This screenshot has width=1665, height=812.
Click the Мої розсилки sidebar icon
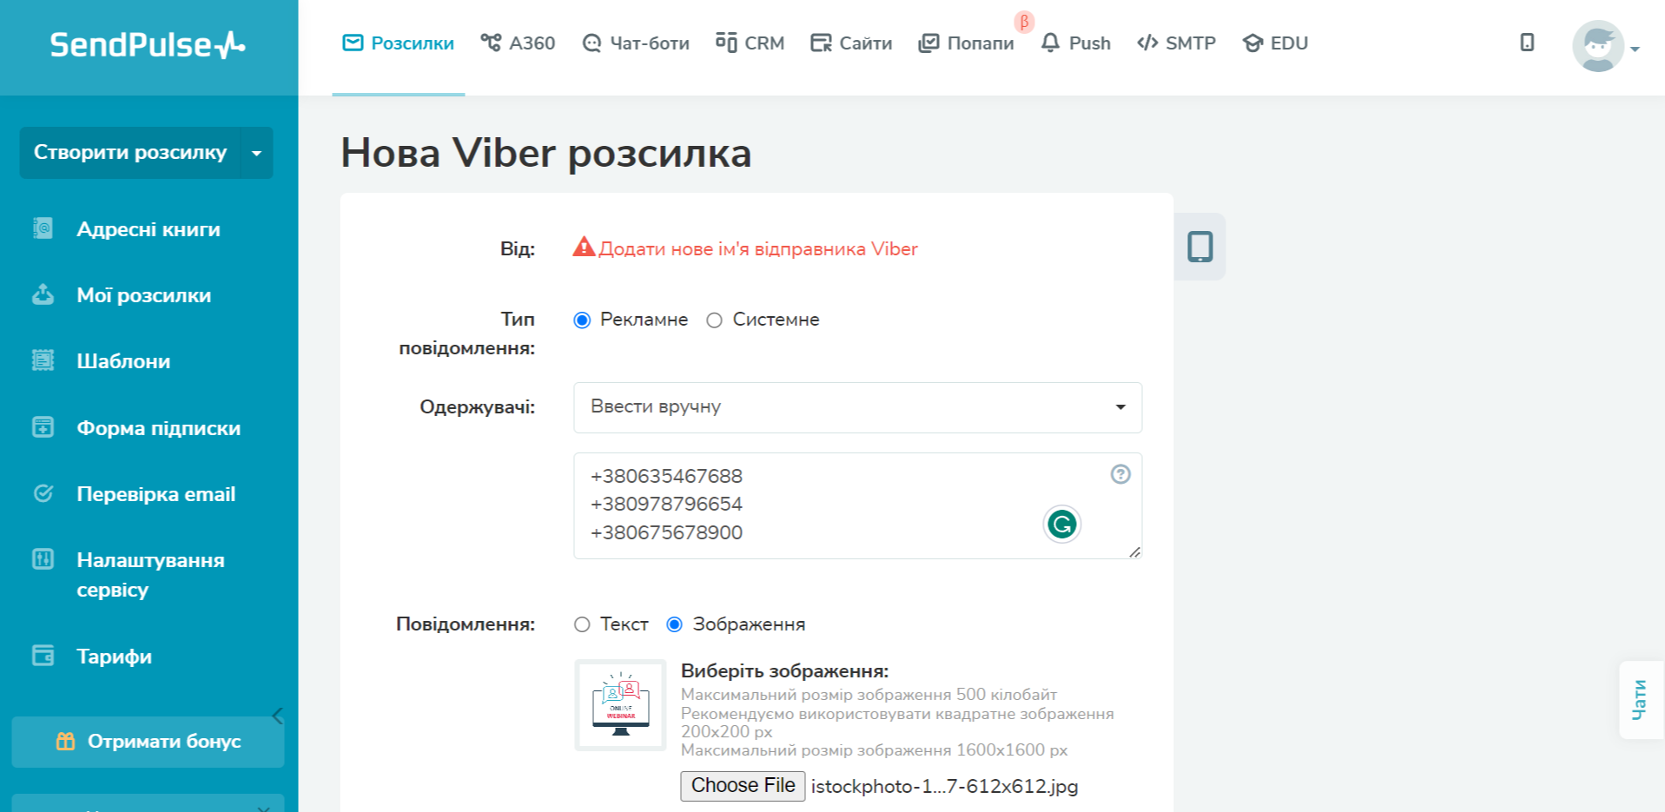coord(43,294)
